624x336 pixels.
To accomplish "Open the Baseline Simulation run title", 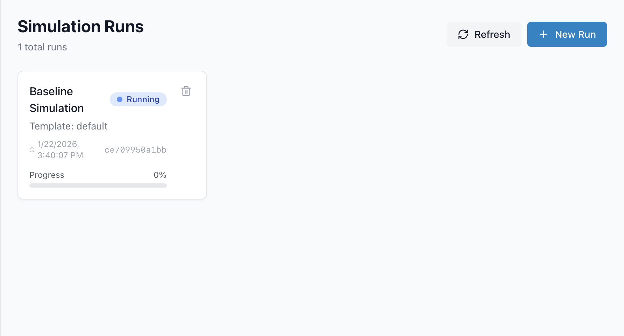I will pos(56,99).
